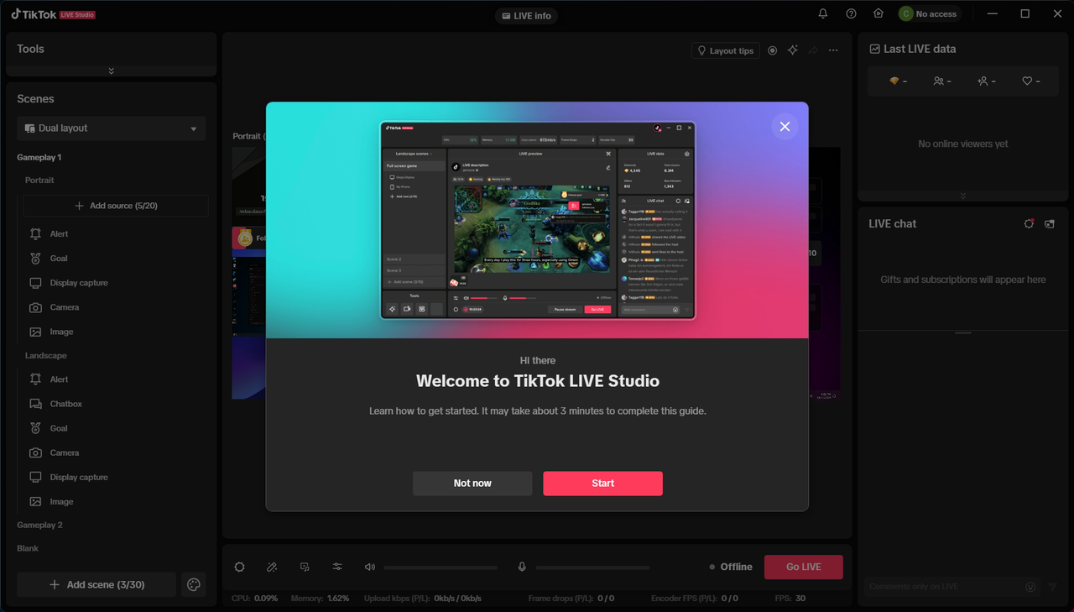Open the creator home icon in title bar

pos(878,13)
